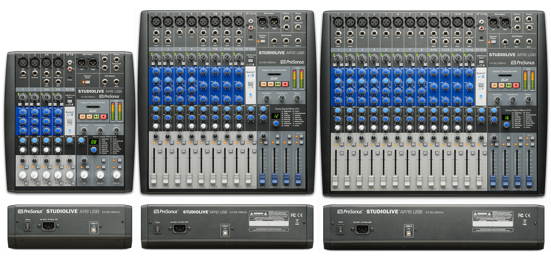Click MAIN LED level meter on AR12
551x264 pixels.
click(x=298, y=79)
